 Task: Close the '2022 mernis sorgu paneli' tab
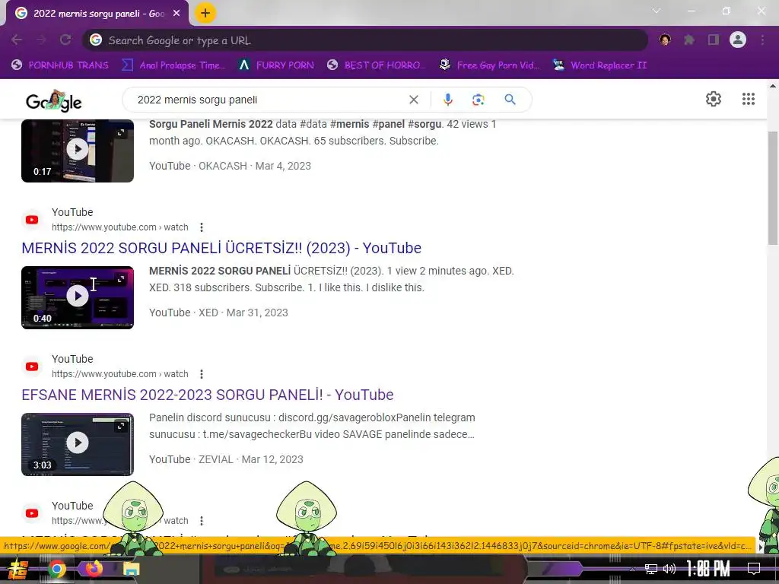(x=176, y=14)
